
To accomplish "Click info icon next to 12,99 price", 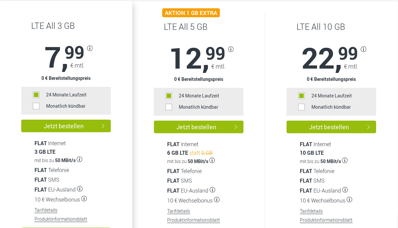I will tap(231, 49).
